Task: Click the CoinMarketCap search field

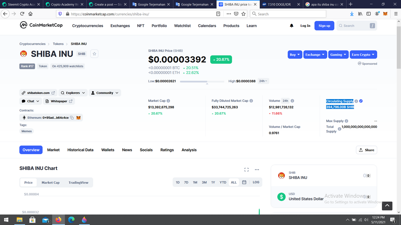Action: [357, 26]
